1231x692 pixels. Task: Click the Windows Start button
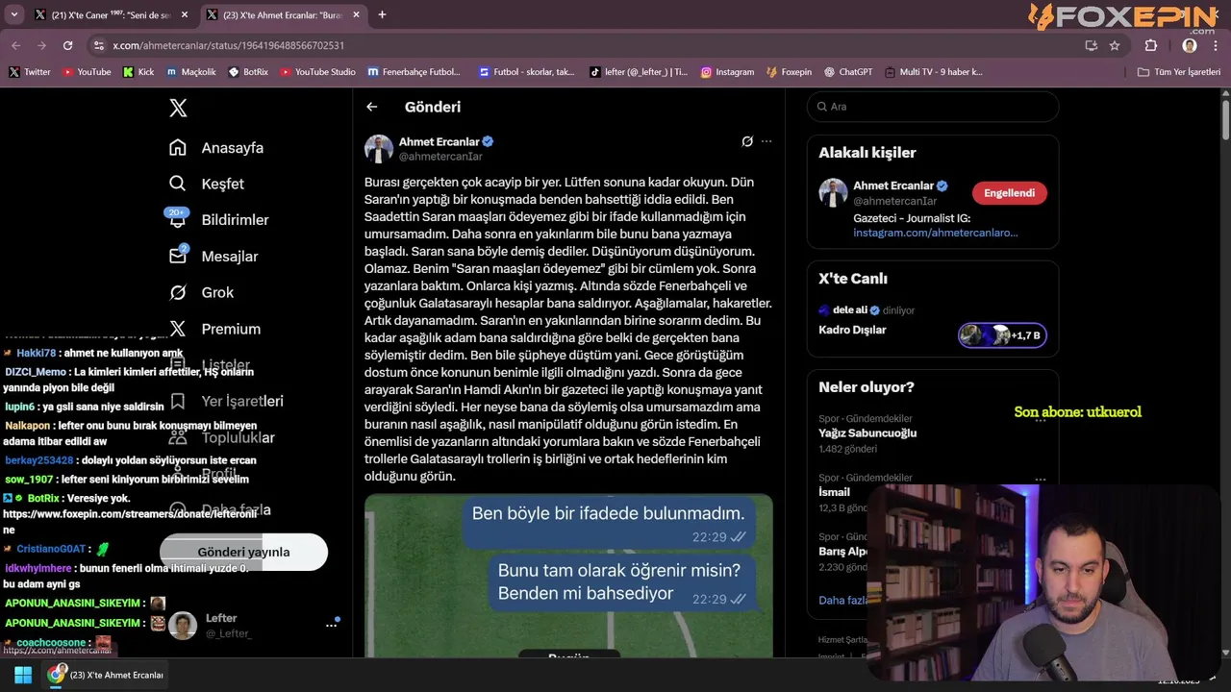click(23, 675)
